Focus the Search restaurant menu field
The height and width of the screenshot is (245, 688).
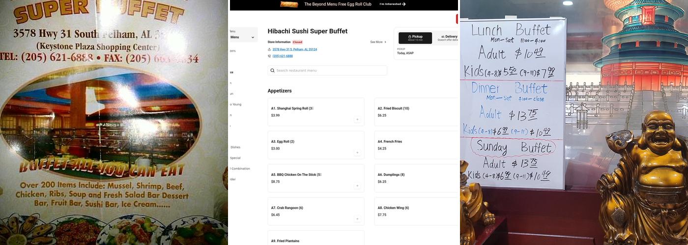[327, 71]
